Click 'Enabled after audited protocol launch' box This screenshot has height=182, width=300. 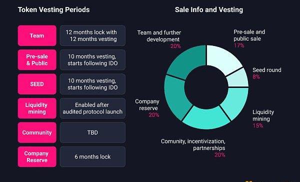(93, 108)
